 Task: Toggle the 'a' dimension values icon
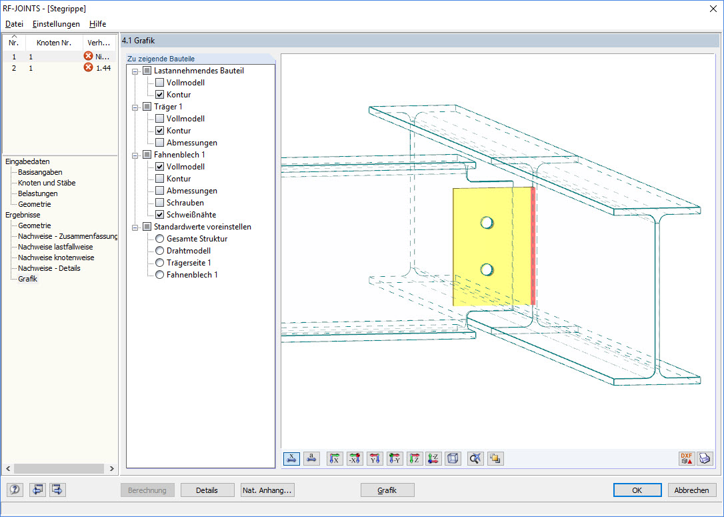pyautogui.click(x=312, y=458)
